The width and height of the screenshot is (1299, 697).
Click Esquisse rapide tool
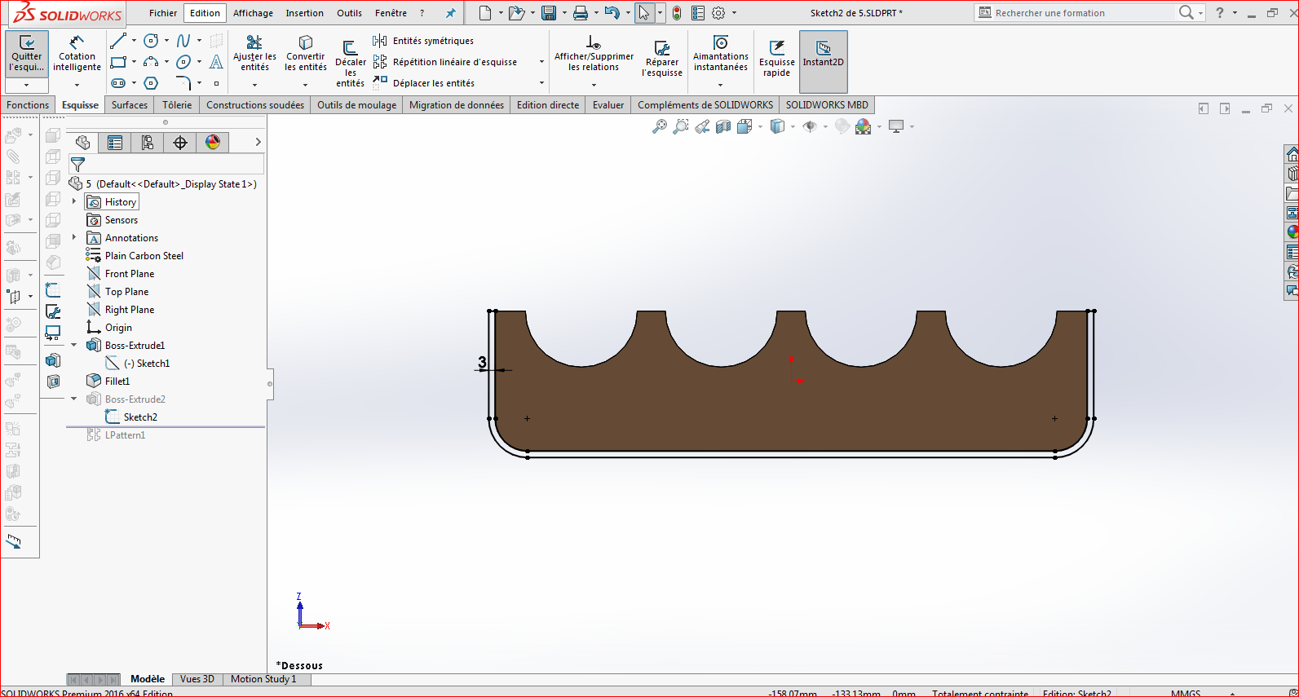click(776, 59)
